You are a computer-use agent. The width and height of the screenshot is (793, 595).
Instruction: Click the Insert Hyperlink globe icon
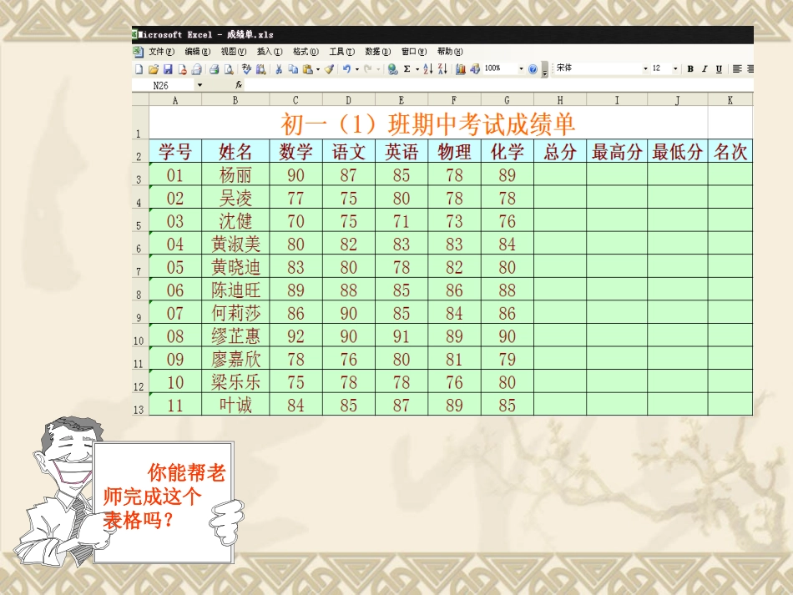point(392,69)
